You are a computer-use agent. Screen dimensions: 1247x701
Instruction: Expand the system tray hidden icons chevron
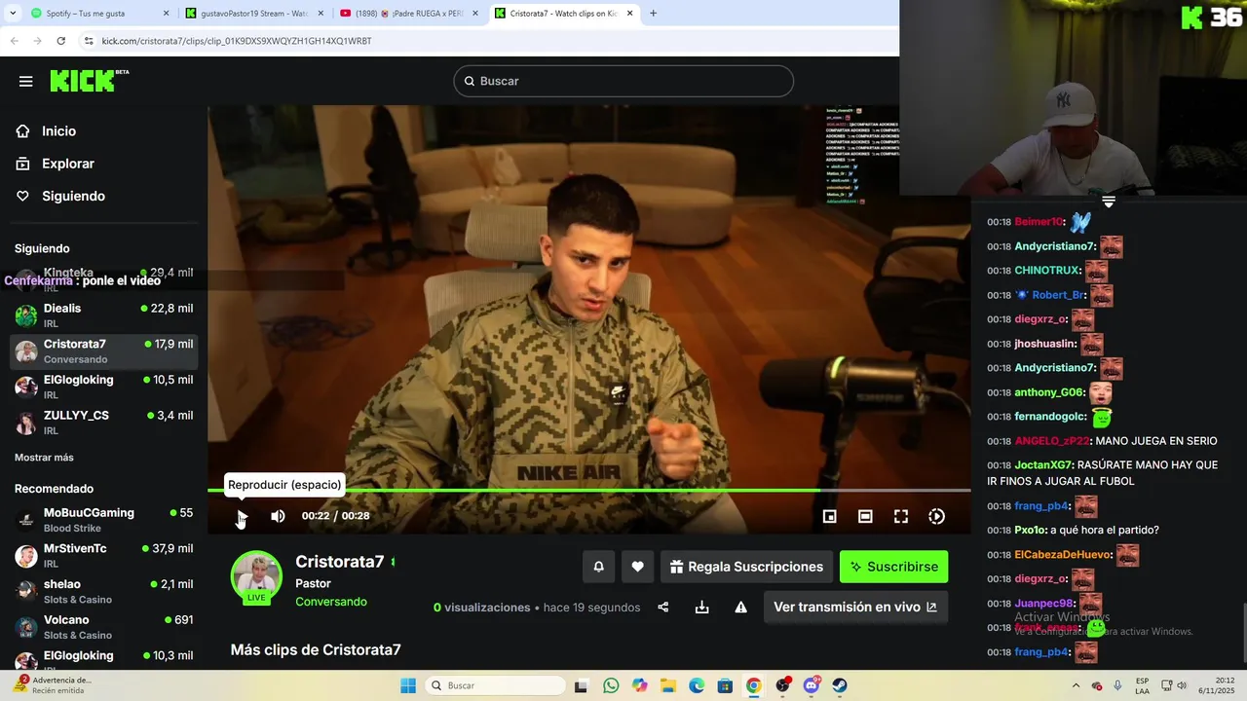1076,685
